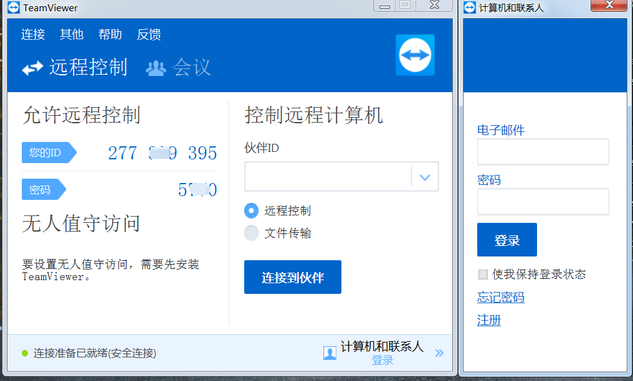The width and height of the screenshot is (633, 381).
Task: Click the 密码 input field in contacts window
Action: pos(543,202)
